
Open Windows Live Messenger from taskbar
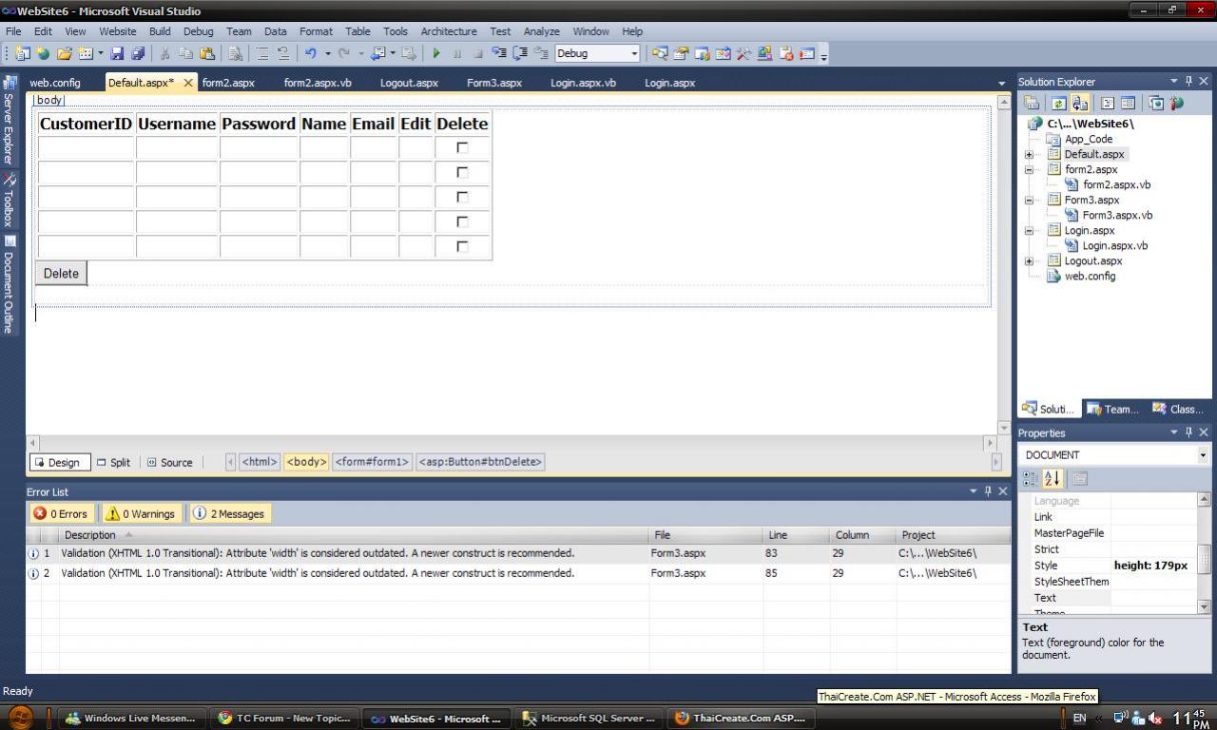click(x=130, y=719)
